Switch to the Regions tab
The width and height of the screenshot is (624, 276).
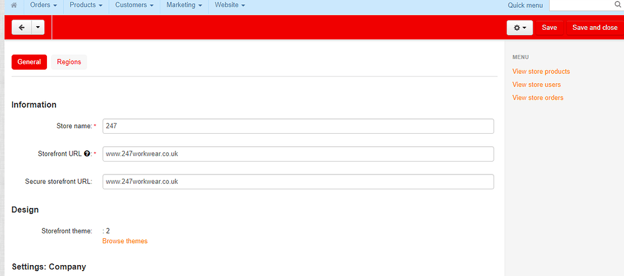point(69,62)
